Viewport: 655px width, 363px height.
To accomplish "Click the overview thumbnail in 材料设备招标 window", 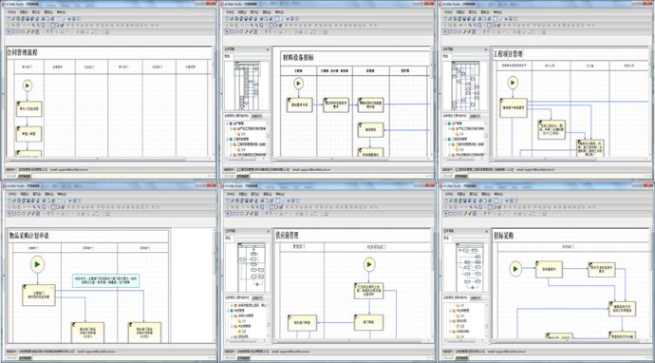I will pos(247,86).
